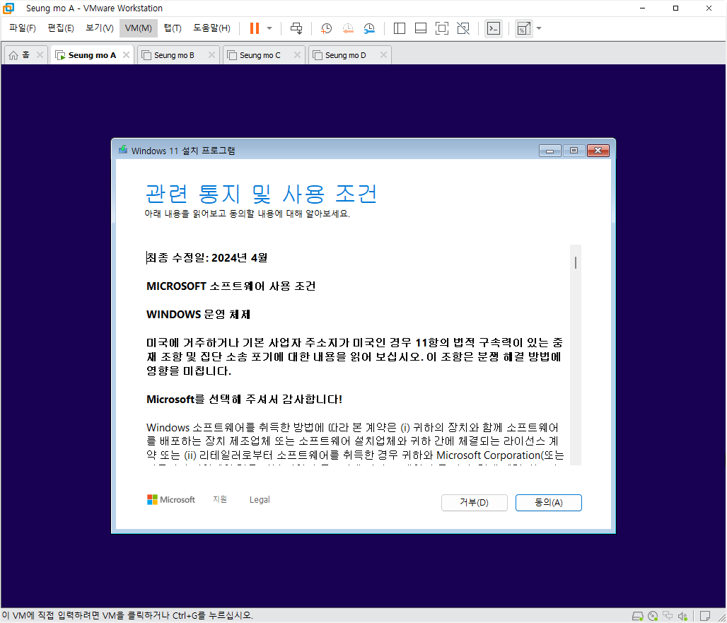Click the '최종 수정일: 2024년 4월' line

207,257
